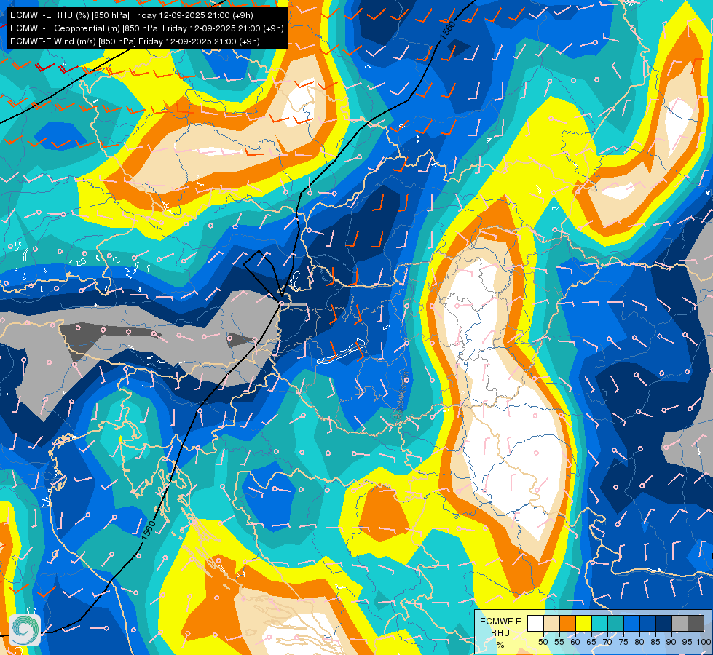Image resolution: width=713 pixels, height=655 pixels.
Task: Click the legend value 80
Action: 639,643
